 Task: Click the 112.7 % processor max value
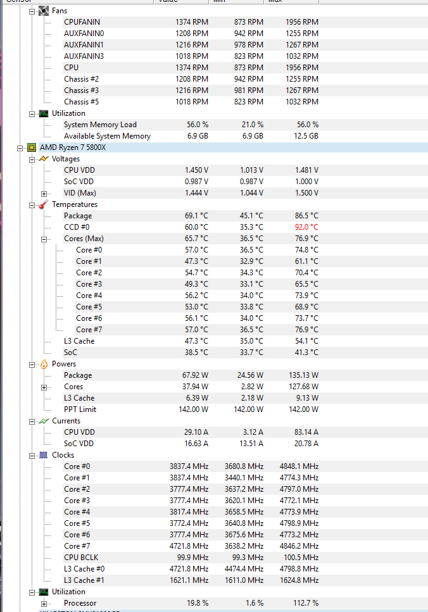click(x=306, y=603)
